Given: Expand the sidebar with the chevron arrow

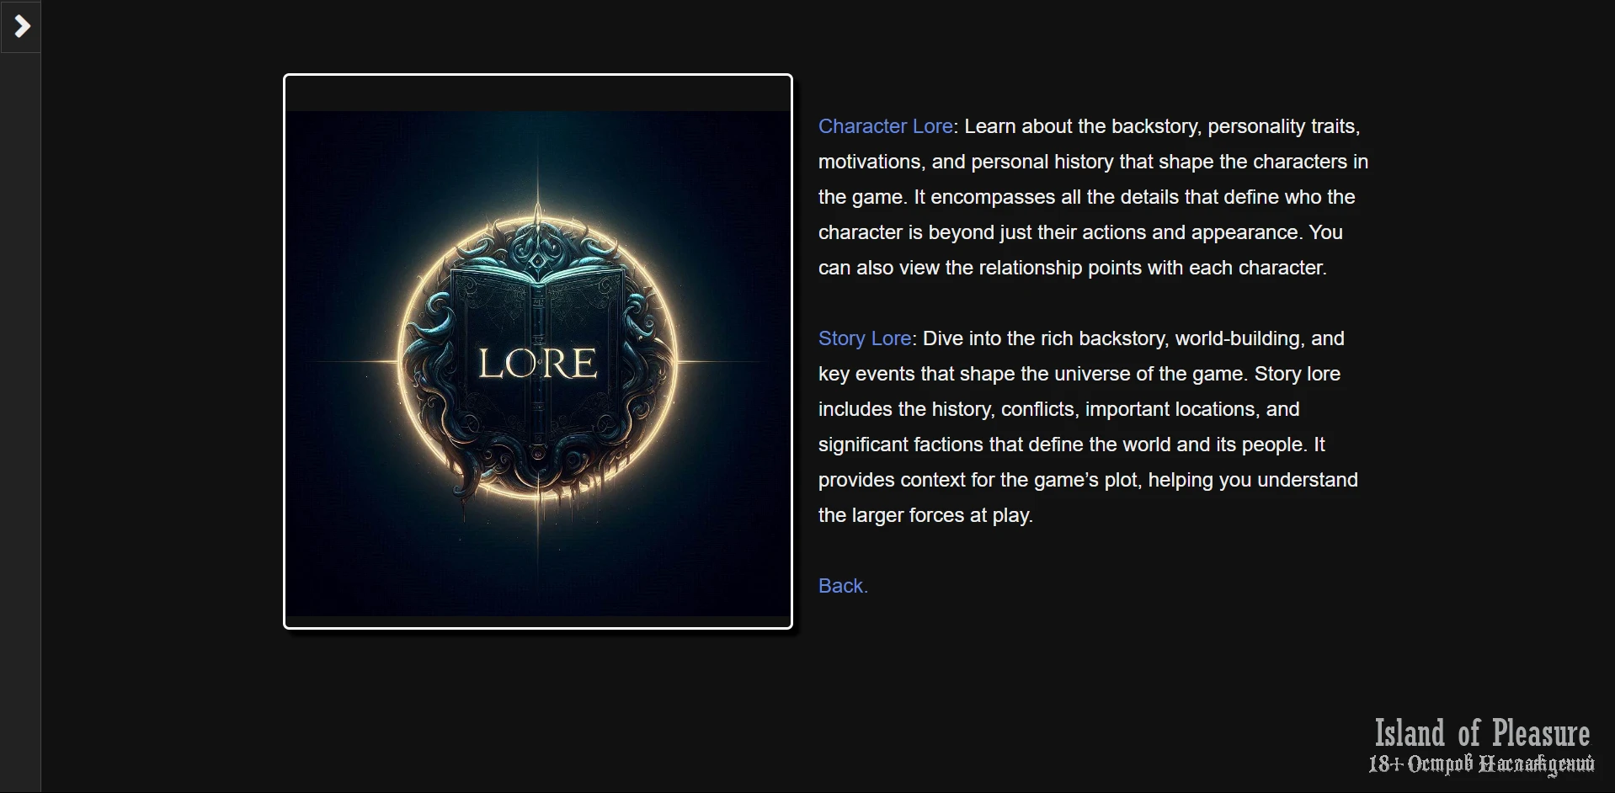Looking at the screenshot, I should [21, 26].
